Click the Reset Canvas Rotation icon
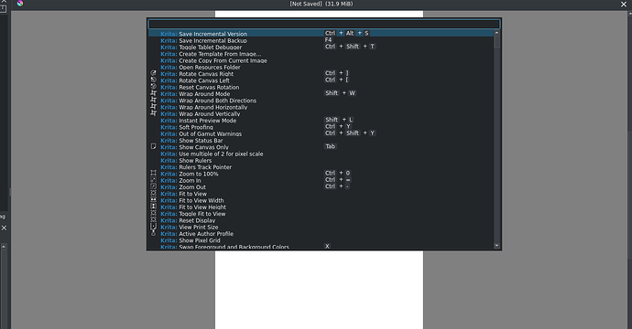 (x=153, y=87)
